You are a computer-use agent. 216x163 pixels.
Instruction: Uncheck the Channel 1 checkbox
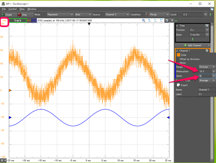click(x=177, y=51)
